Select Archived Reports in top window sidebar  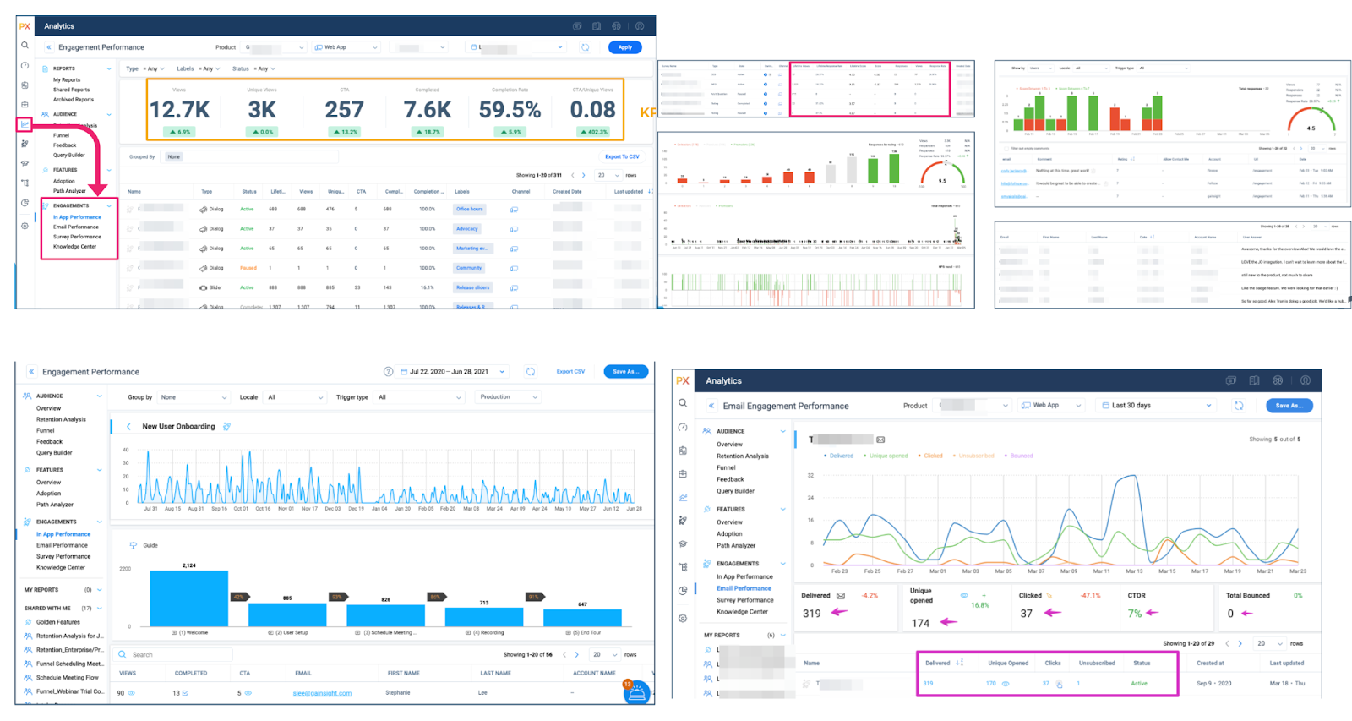click(74, 100)
